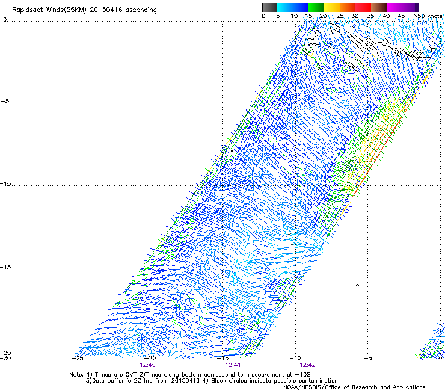Click the red high-wind barbs on swath edge
Image resolution: width=445 pixels, height=391 pixels.
[378, 158]
